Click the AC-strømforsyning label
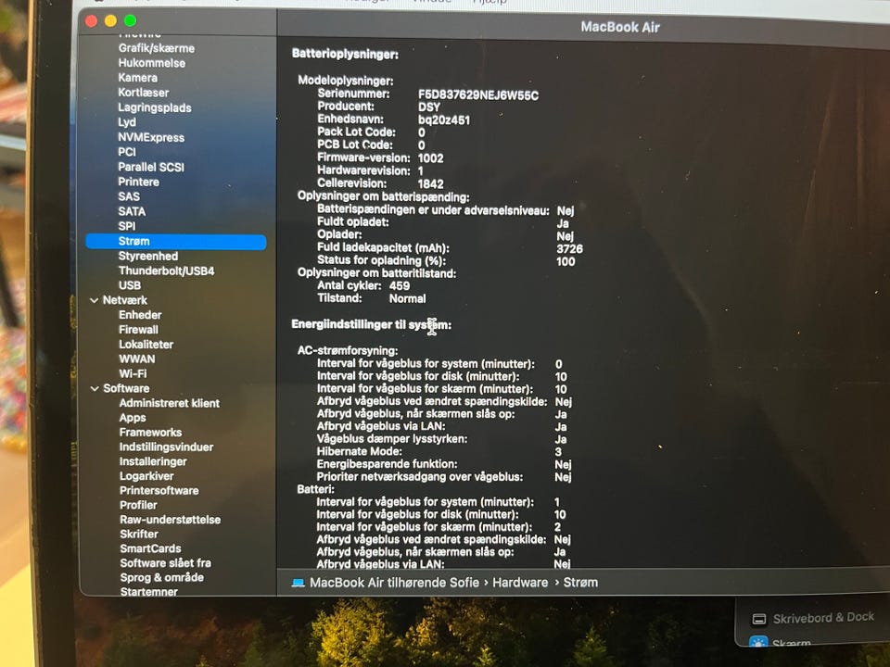The width and height of the screenshot is (890, 667). 348,350
